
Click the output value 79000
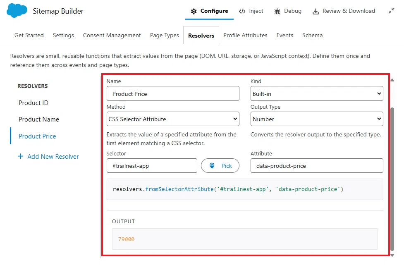click(126, 239)
